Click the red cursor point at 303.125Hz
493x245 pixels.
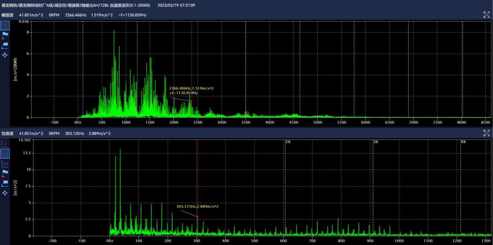click(x=197, y=216)
